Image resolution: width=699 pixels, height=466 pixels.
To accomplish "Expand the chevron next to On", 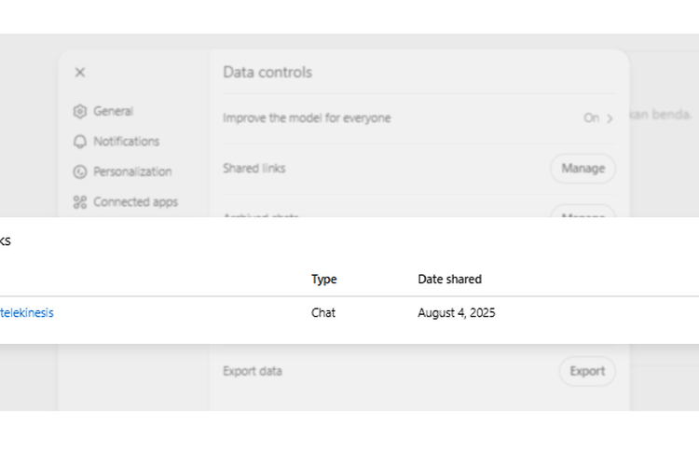I will (x=610, y=118).
